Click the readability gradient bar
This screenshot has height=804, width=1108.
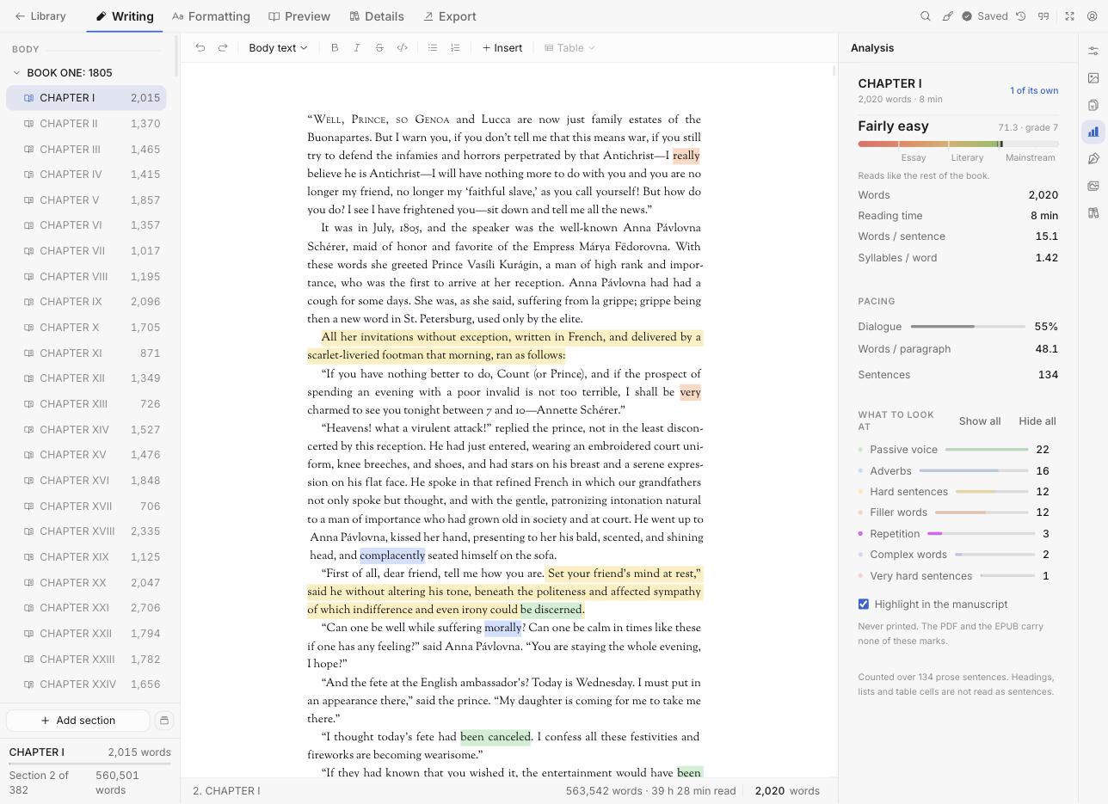point(958,144)
